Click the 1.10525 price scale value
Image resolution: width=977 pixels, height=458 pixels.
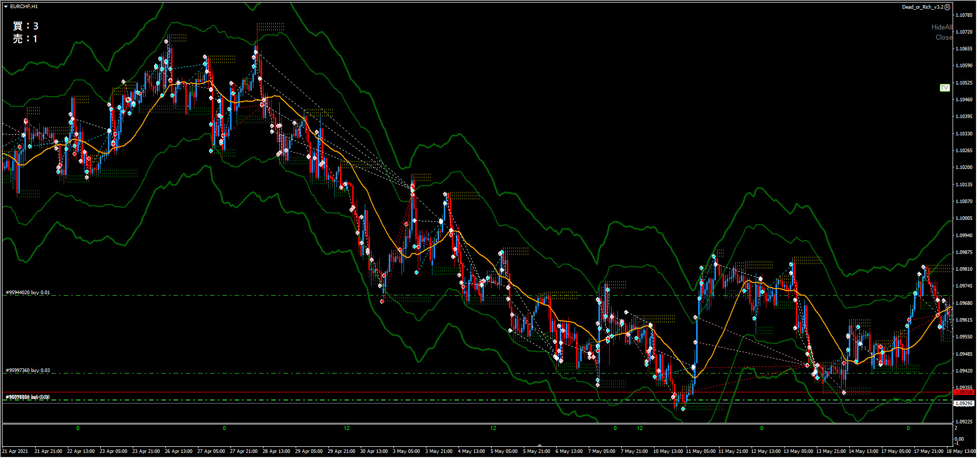(x=964, y=83)
